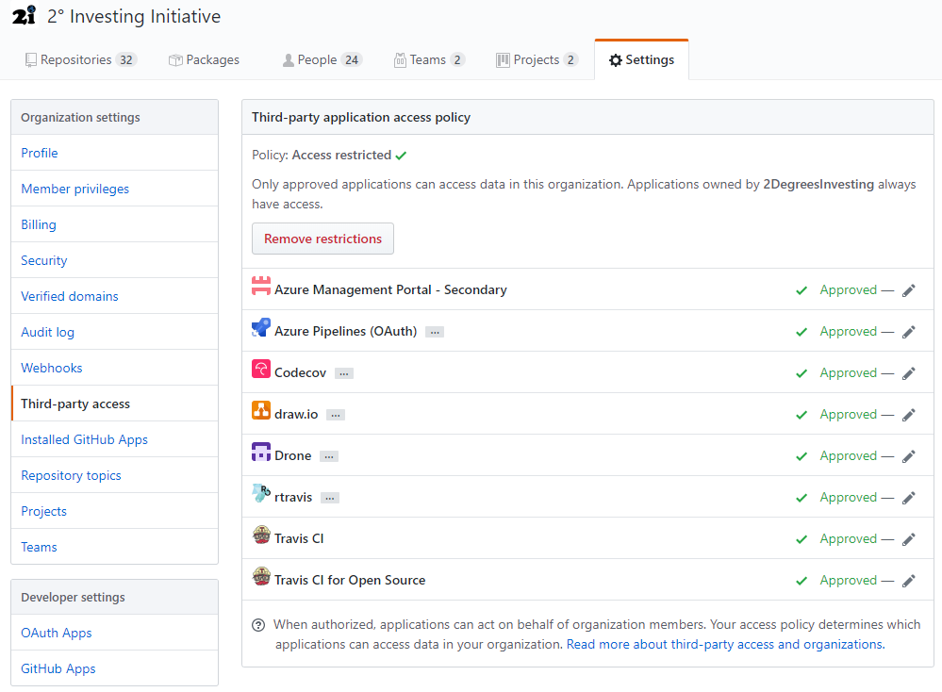Open the Packages tab

204,60
